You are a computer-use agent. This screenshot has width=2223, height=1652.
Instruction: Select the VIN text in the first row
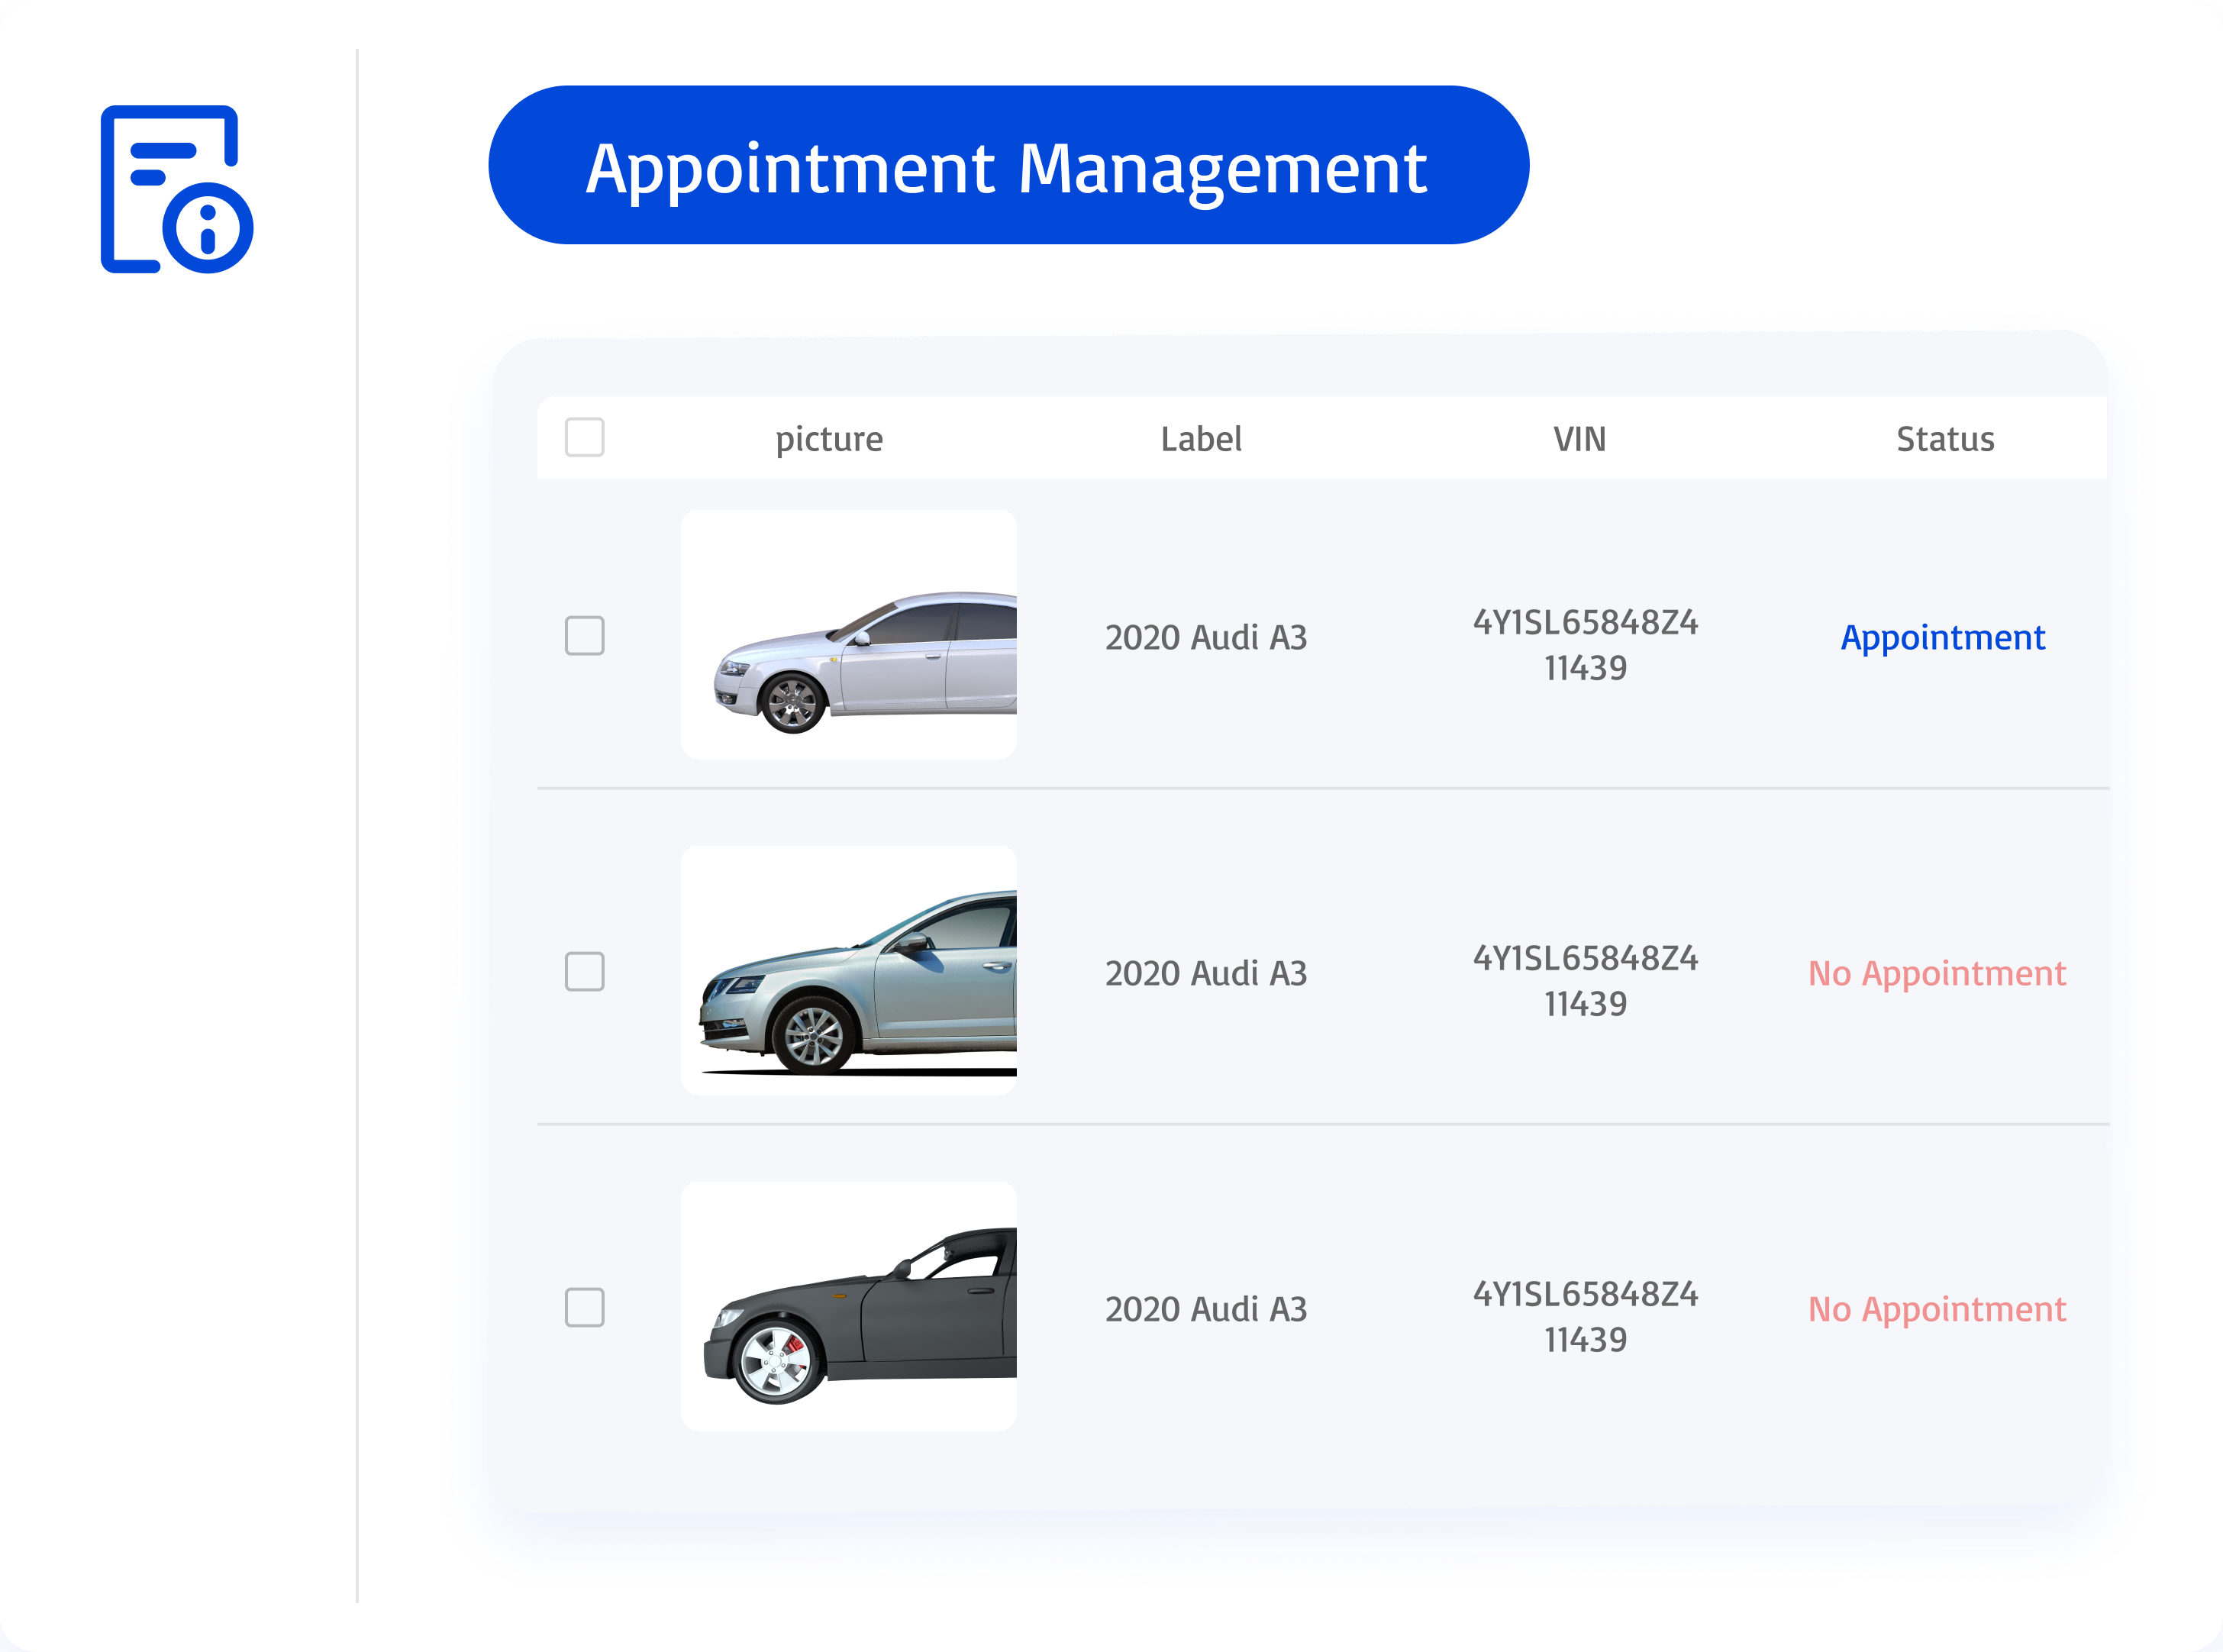1585,645
